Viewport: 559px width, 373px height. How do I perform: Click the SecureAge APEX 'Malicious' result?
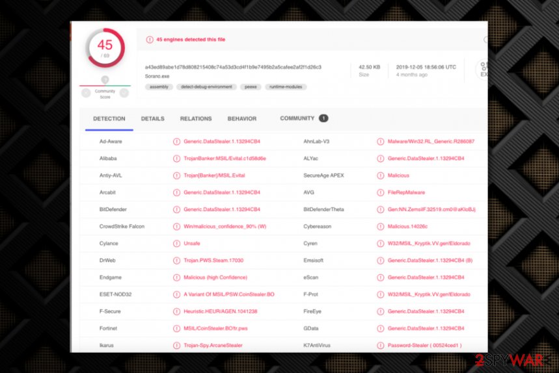pyautogui.click(x=398, y=175)
